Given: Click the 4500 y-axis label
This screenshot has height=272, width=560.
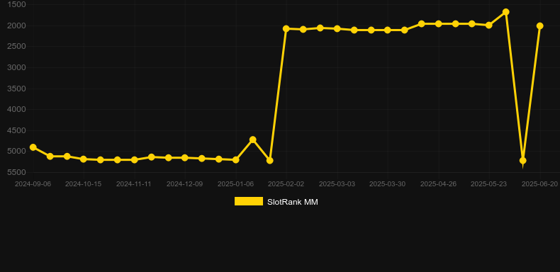Looking at the screenshot, I should tap(16, 130).
